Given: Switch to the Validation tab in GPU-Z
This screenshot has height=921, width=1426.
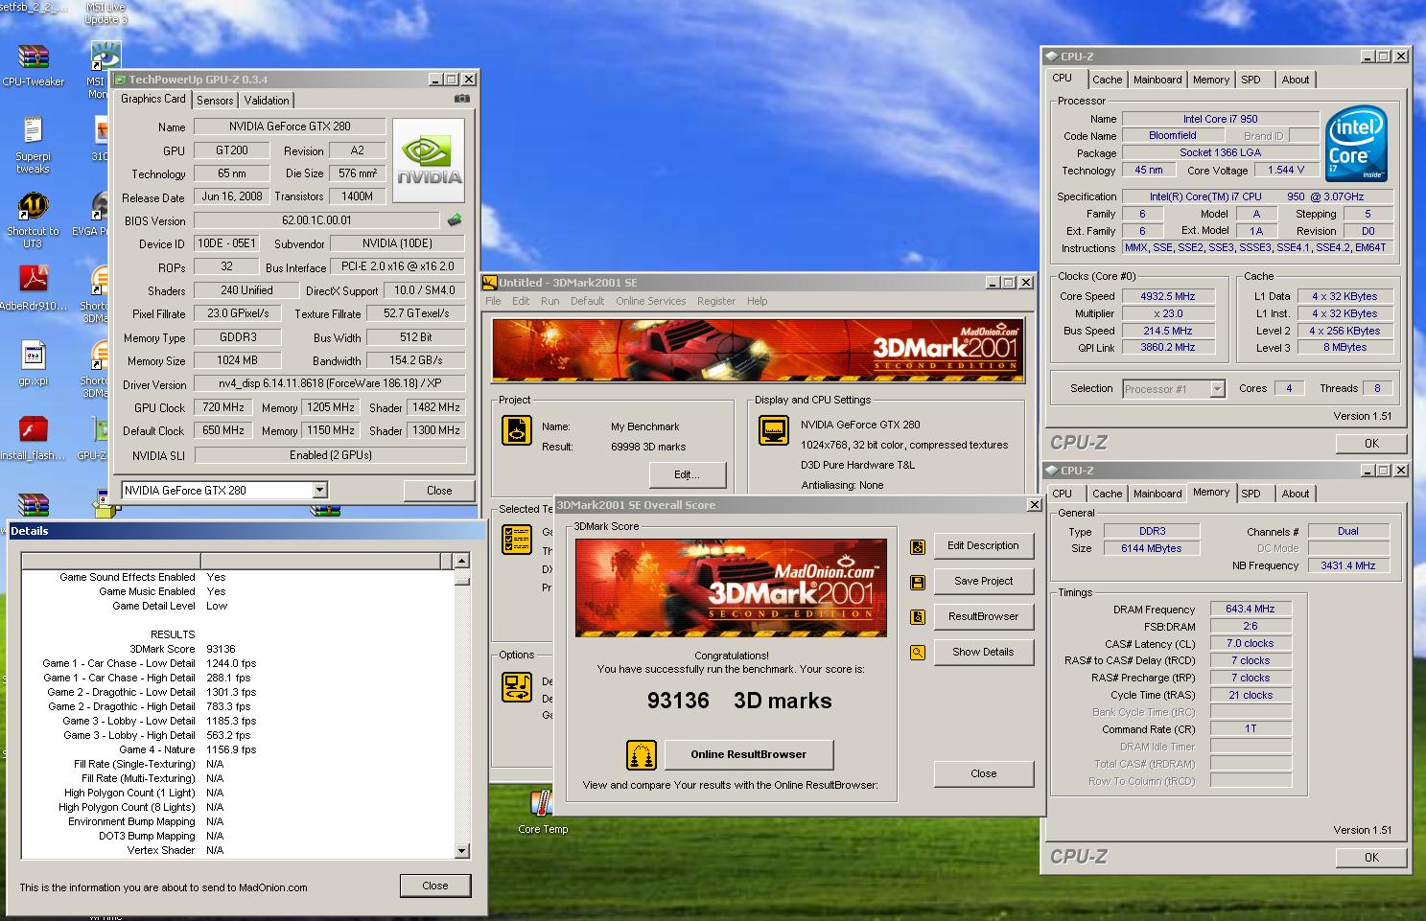Looking at the screenshot, I should (267, 101).
